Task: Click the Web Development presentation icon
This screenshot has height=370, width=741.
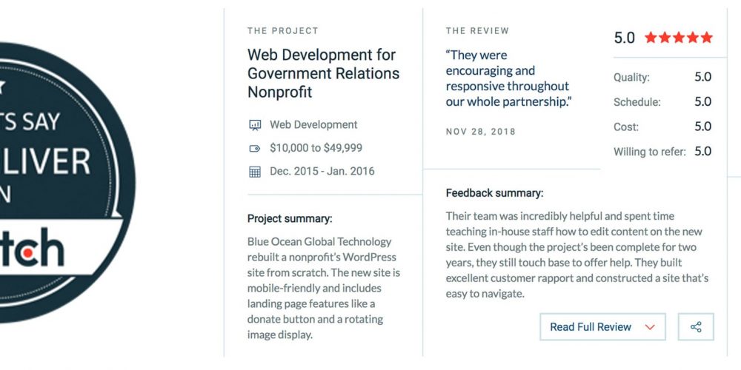Action: [255, 125]
